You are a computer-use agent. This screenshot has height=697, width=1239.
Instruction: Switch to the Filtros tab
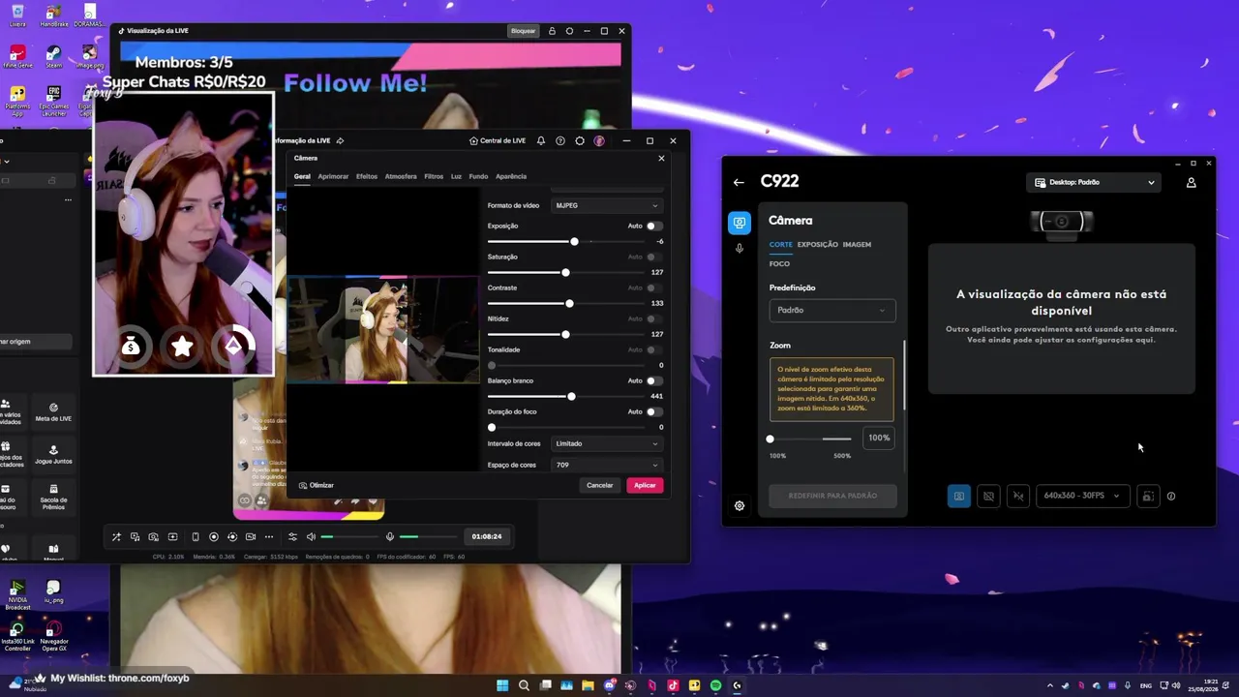434,176
